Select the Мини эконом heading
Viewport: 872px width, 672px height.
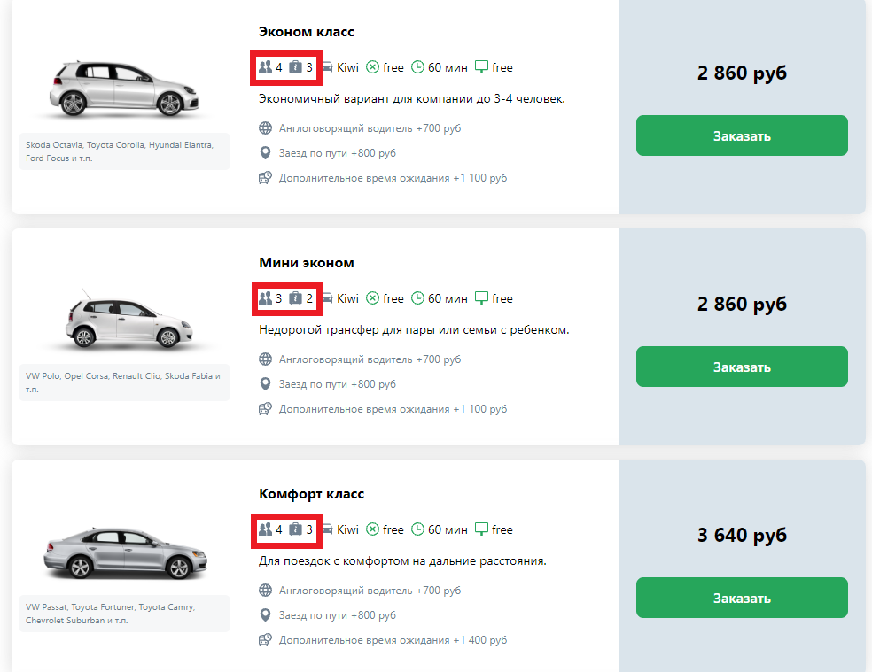pos(306,263)
